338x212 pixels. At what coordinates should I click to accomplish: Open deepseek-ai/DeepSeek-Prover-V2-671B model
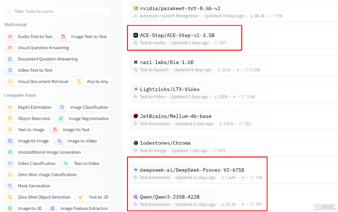click(x=192, y=170)
